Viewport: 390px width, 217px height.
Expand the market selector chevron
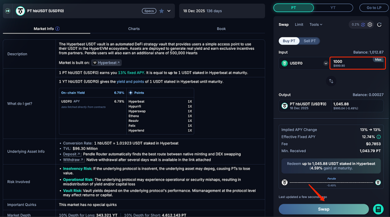[x=169, y=11]
